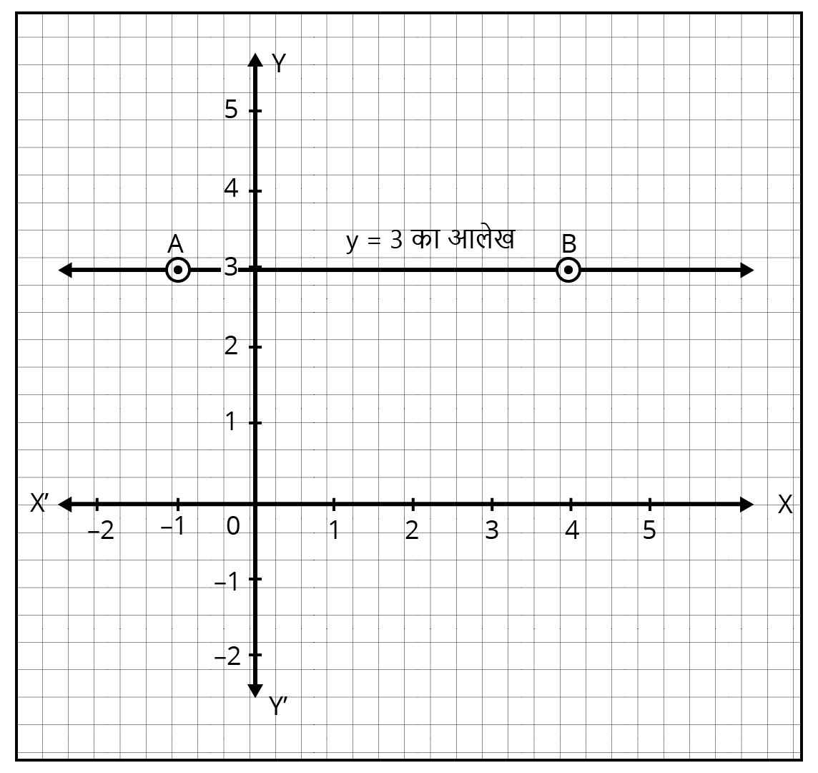This screenshot has width=818, height=773.
Task: Click the letter A above the left point
Action: tap(175, 244)
